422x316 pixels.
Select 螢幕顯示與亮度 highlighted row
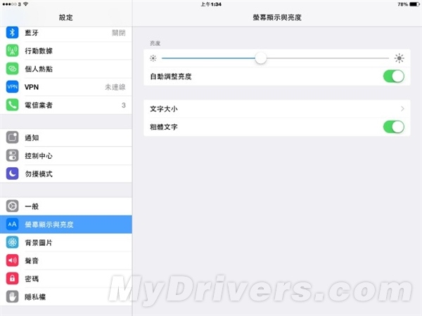pos(66,224)
